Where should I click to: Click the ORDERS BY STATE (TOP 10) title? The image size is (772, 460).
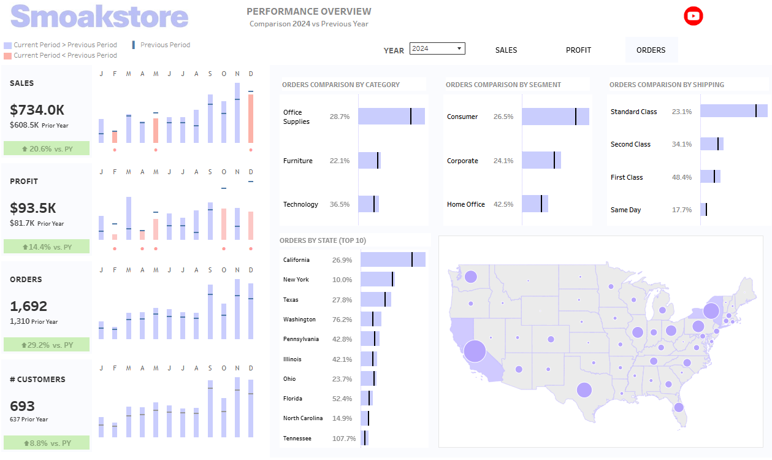[x=323, y=240]
